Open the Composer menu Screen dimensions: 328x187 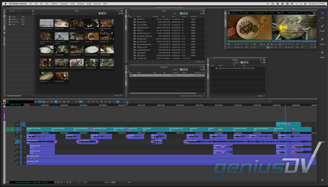pyautogui.click(x=64, y=3)
